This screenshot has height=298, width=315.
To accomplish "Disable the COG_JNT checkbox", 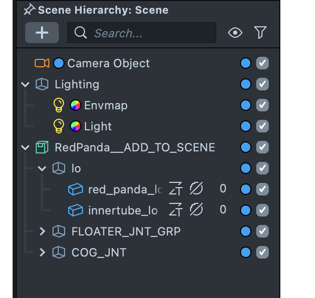I will point(262,252).
